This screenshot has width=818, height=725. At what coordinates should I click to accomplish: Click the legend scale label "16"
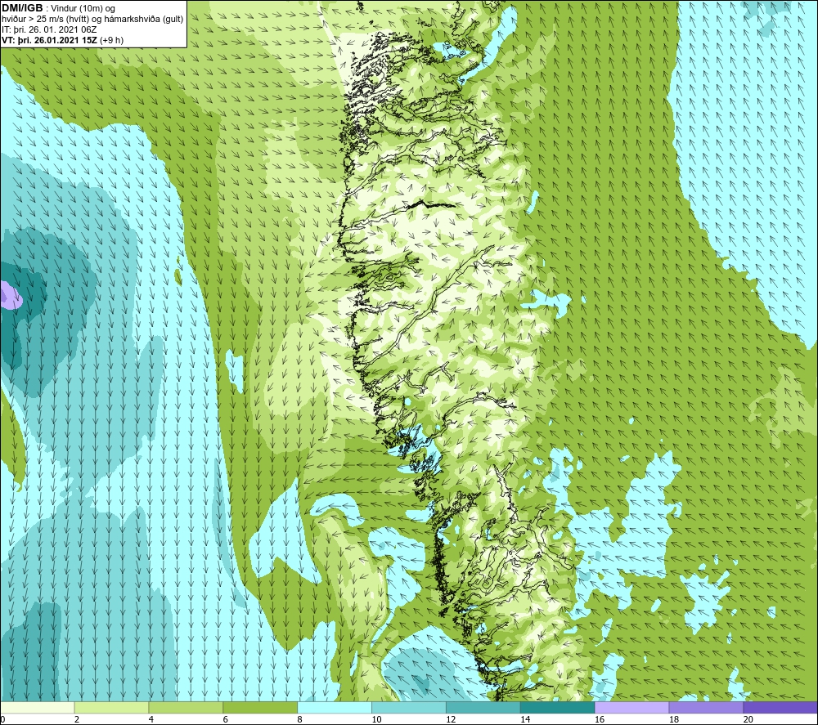(x=600, y=720)
